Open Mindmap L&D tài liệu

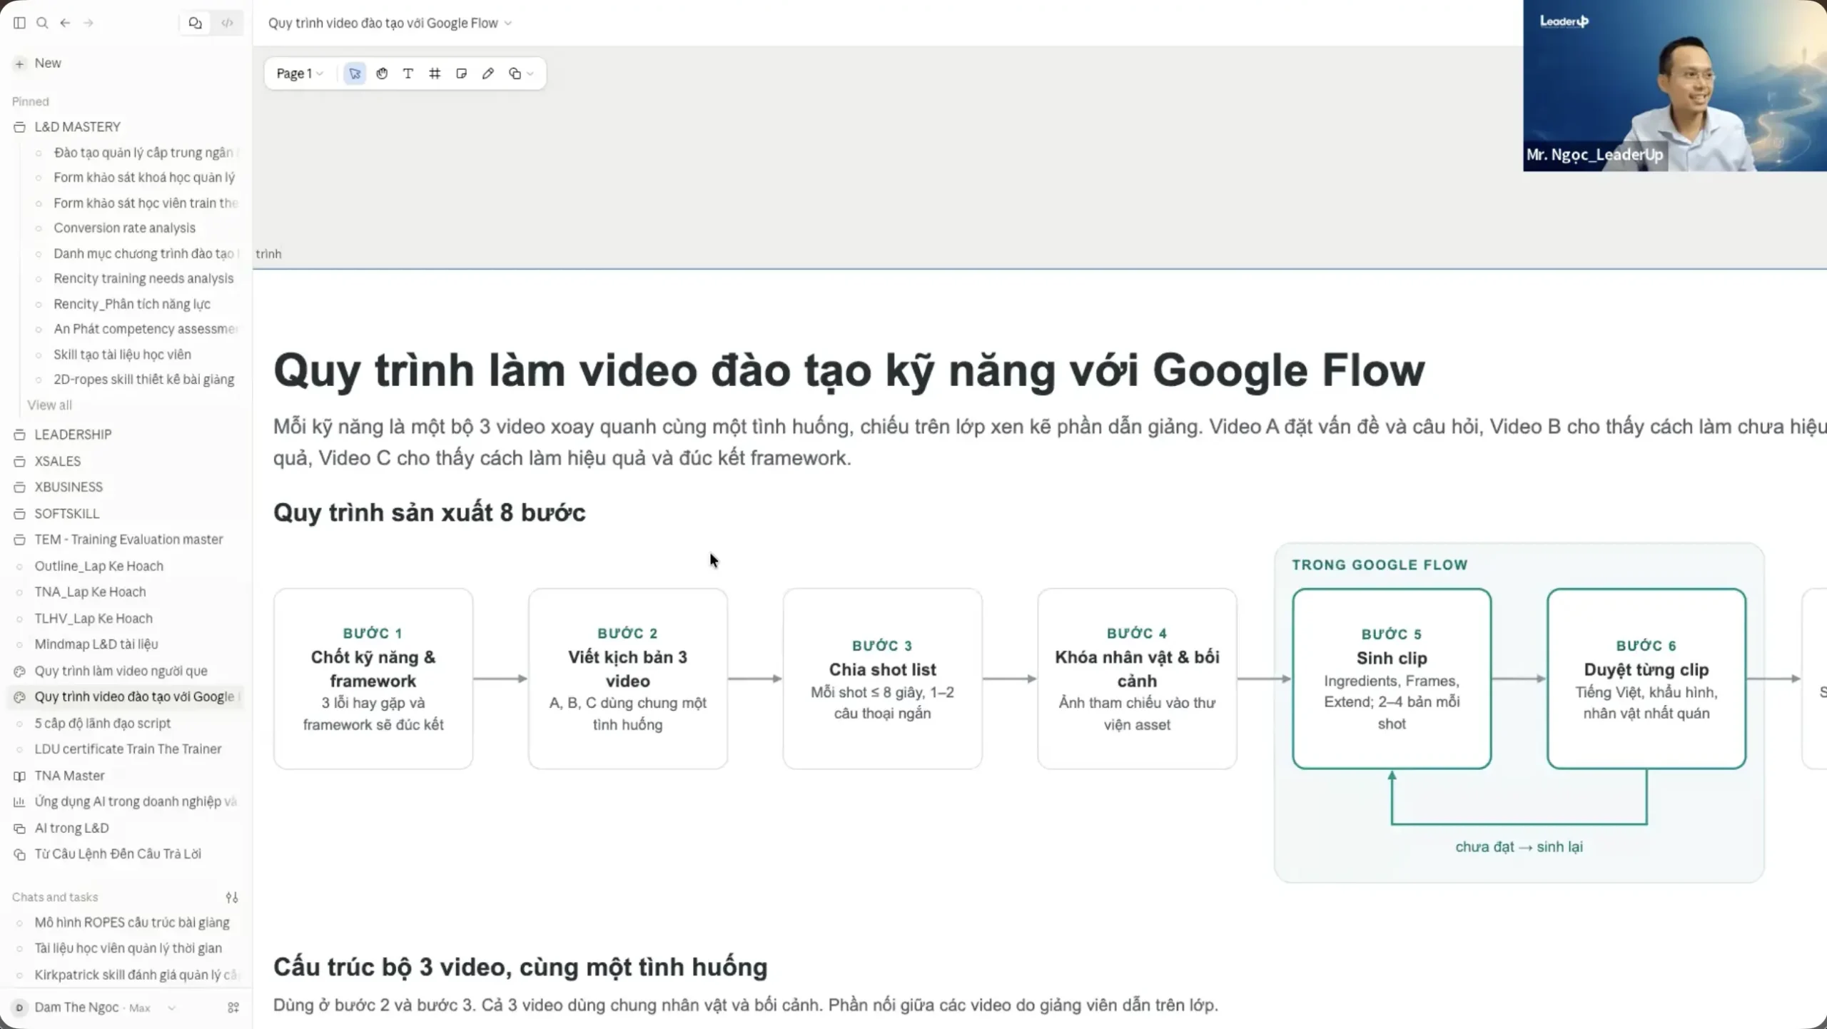[96, 644]
